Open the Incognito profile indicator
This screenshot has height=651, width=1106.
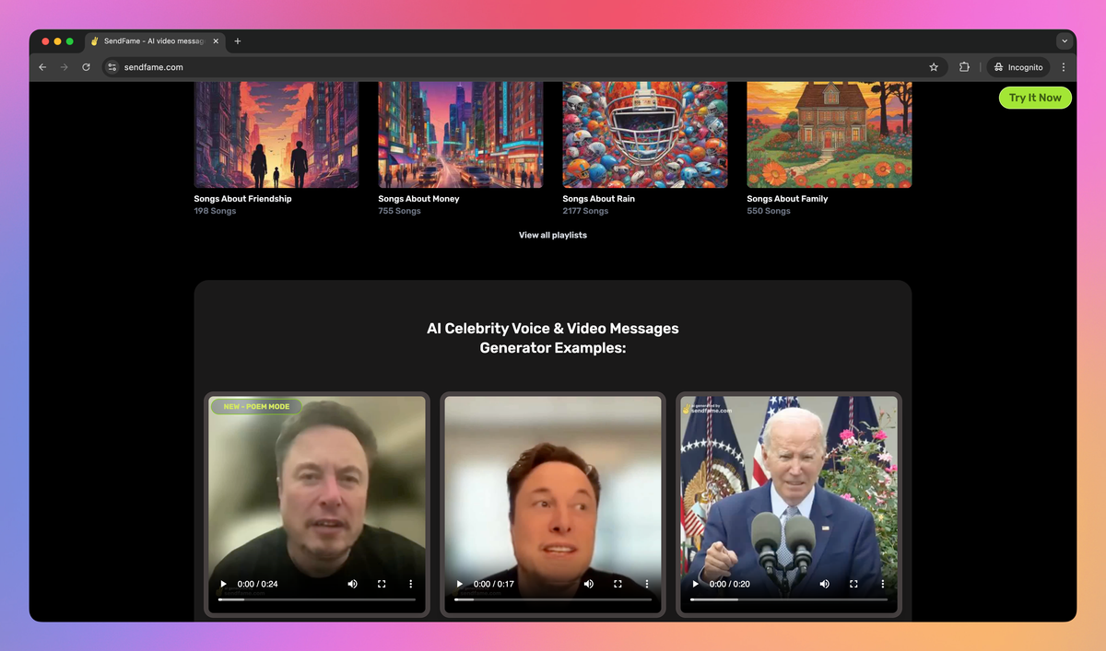pos(1018,67)
